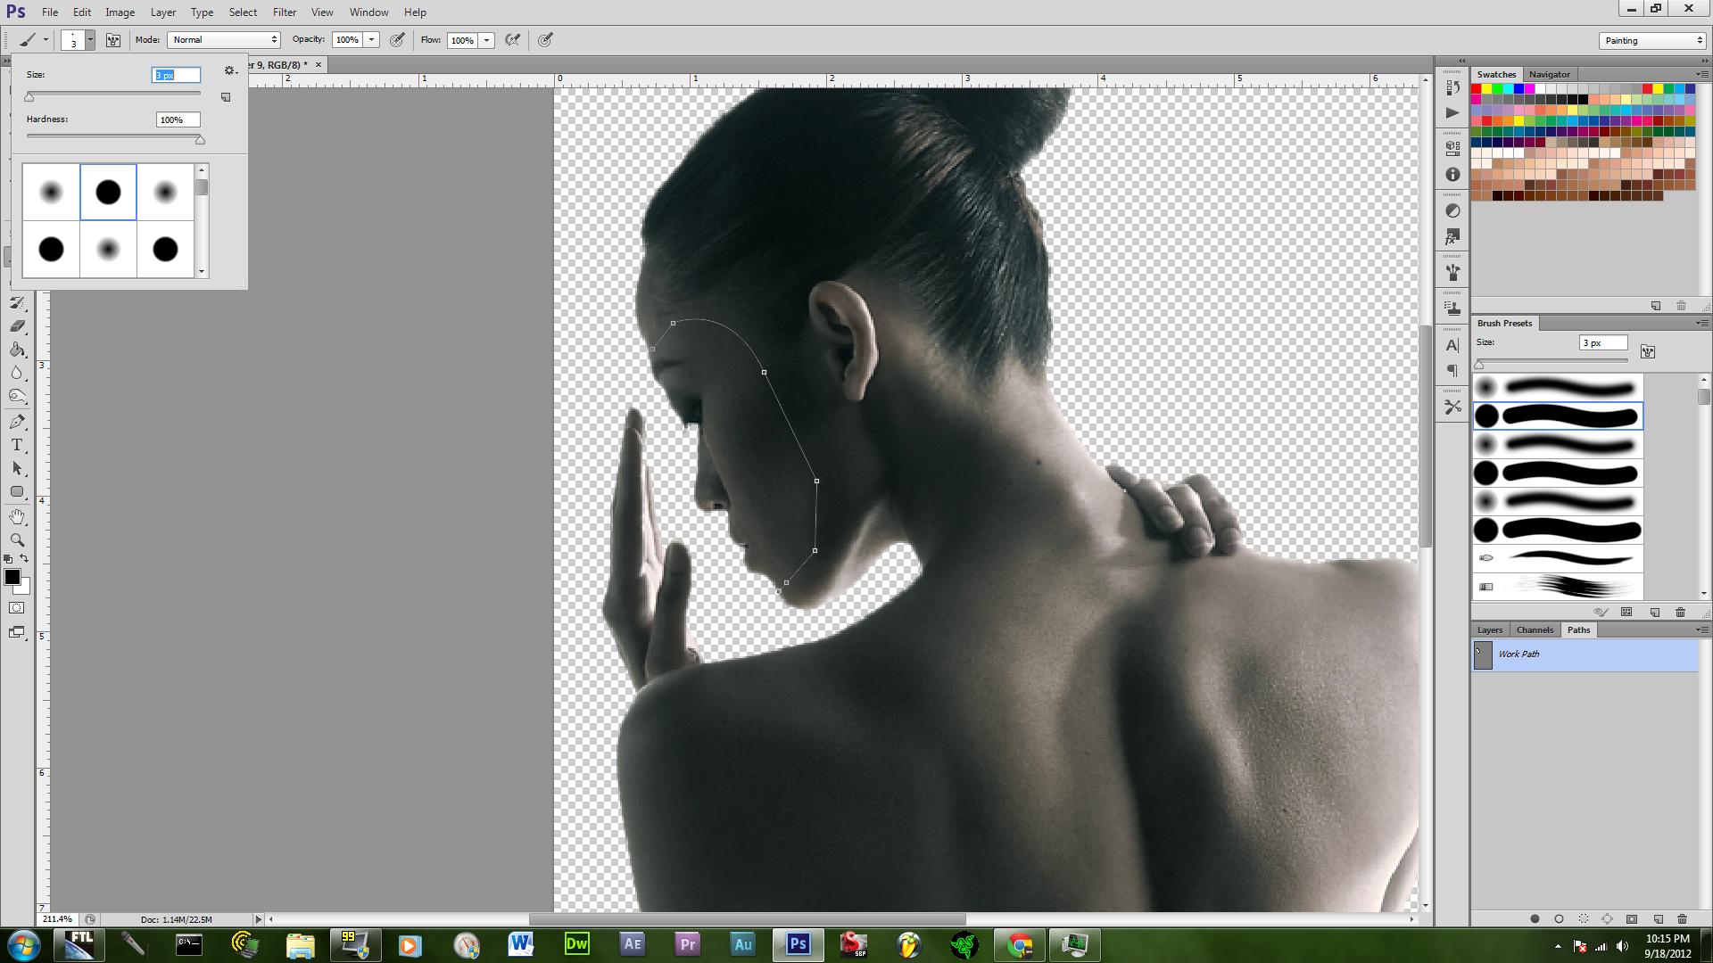The height and width of the screenshot is (963, 1713).
Task: Select the Work Path row
Action: point(1585,654)
